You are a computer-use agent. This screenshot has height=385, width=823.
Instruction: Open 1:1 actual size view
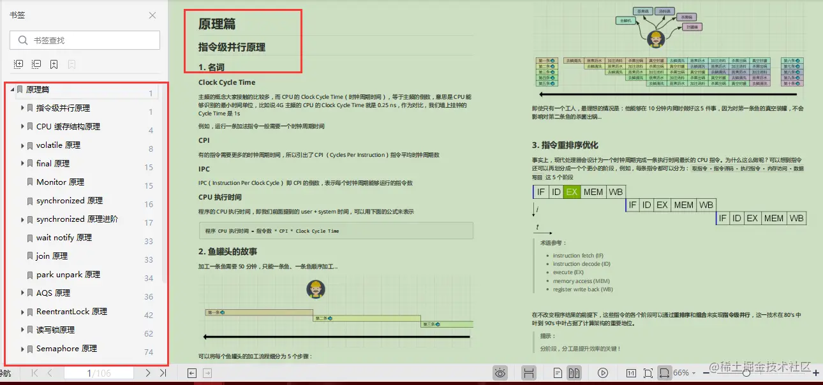(x=631, y=372)
